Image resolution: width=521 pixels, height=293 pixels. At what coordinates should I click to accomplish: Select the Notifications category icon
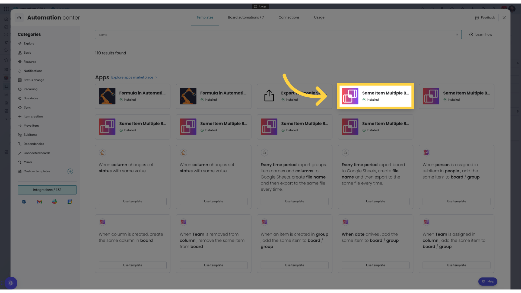20,71
